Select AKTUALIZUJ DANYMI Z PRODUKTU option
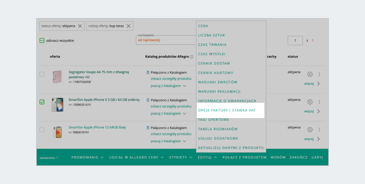The image size is (365, 184). [231, 148]
